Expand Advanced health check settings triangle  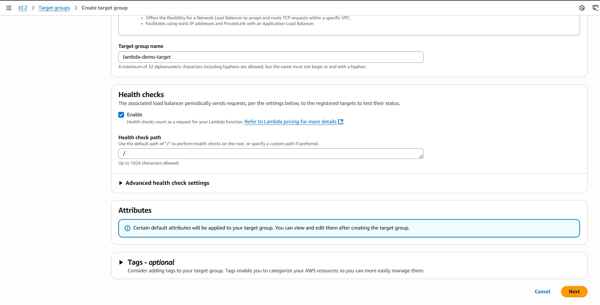(121, 183)
